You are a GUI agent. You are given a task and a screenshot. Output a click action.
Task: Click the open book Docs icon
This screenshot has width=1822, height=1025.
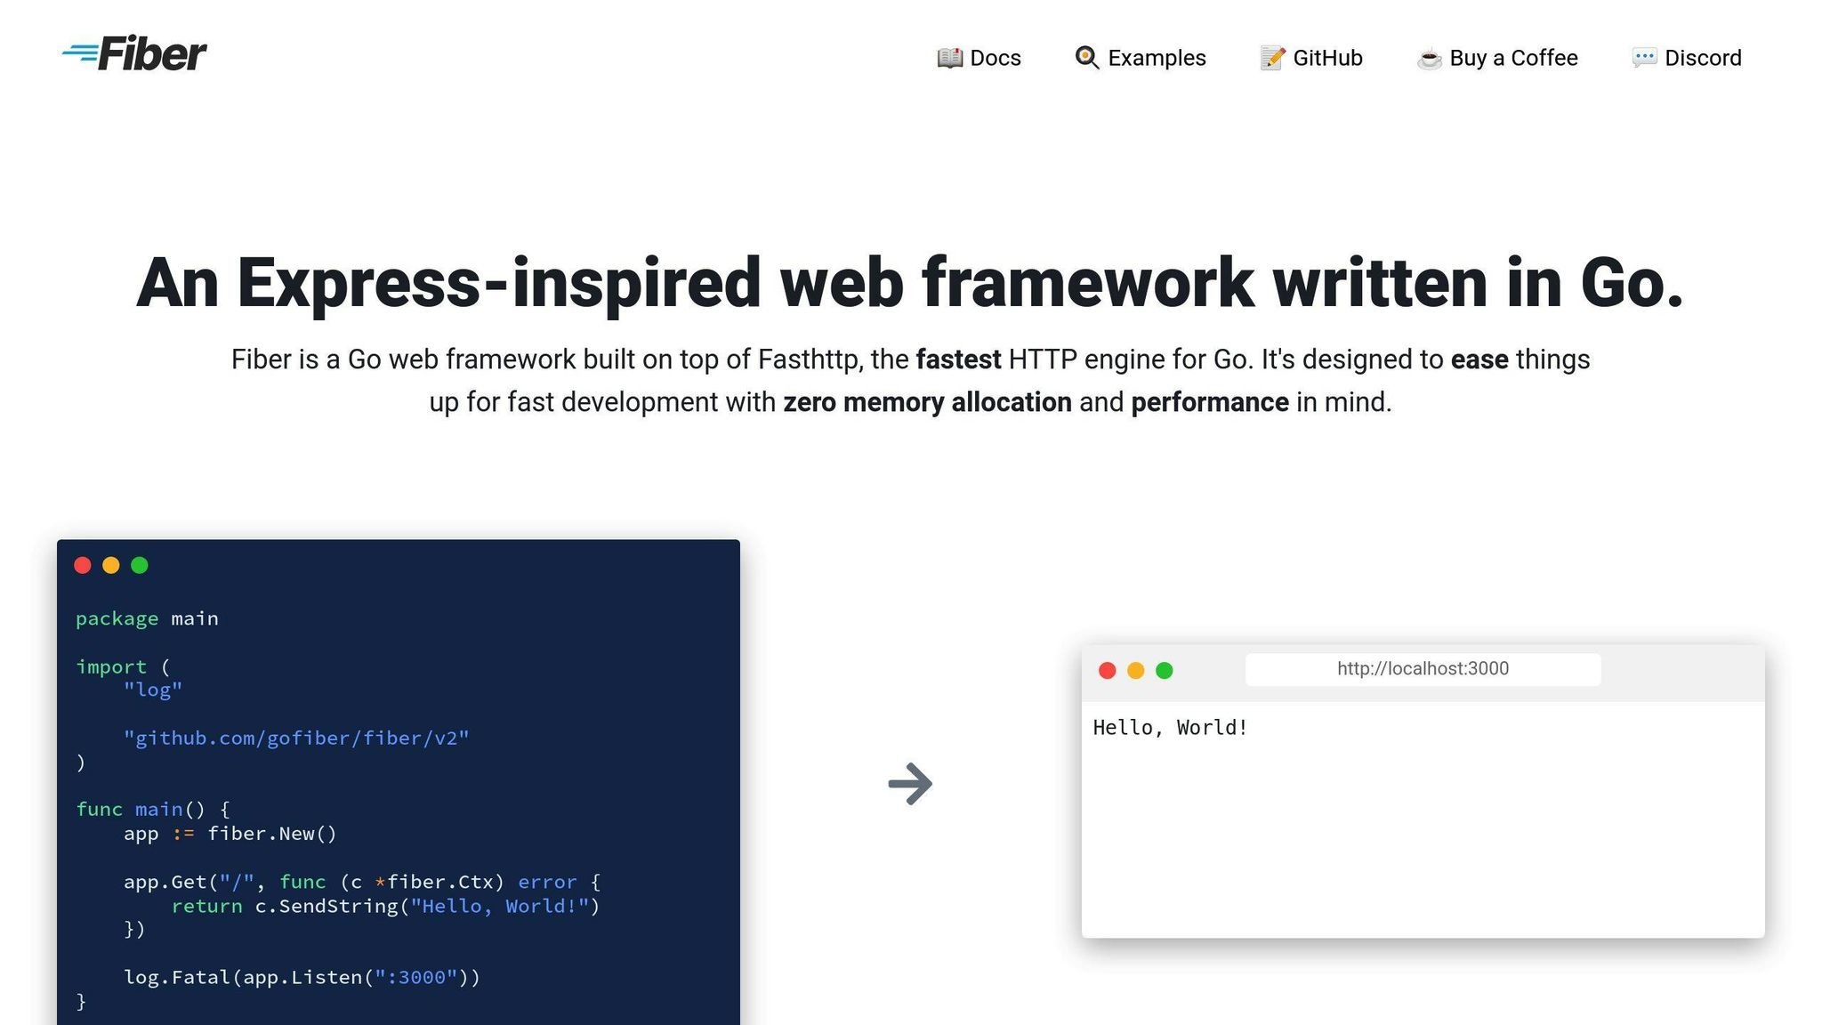949,58
